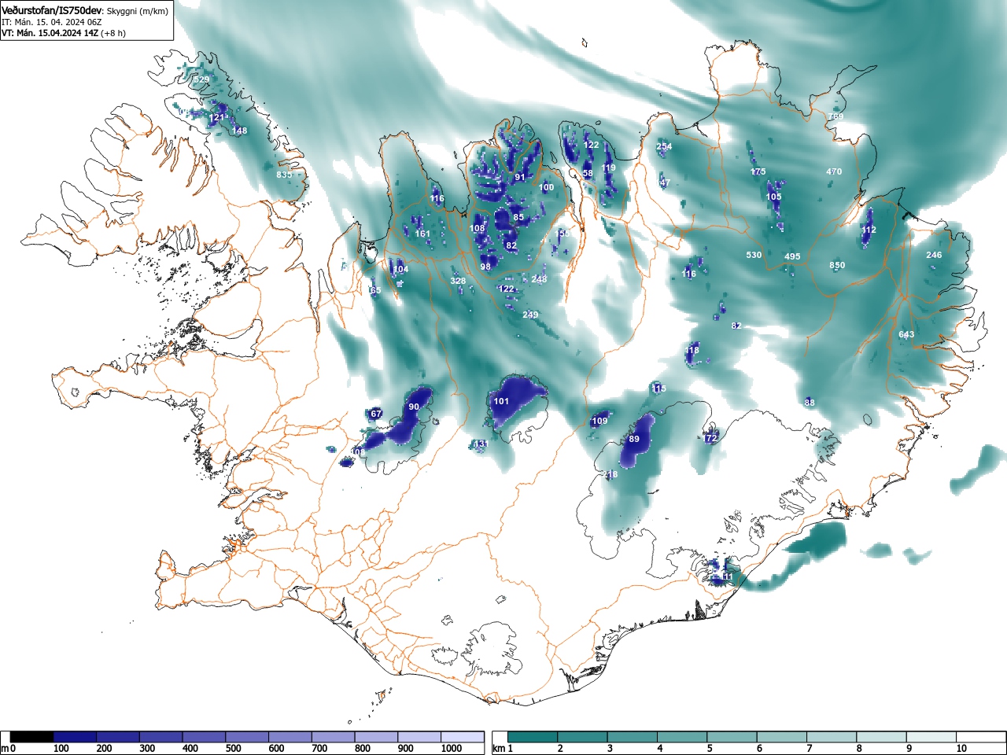Click the visibility value '67' on the map

click(x=376, y=414)
